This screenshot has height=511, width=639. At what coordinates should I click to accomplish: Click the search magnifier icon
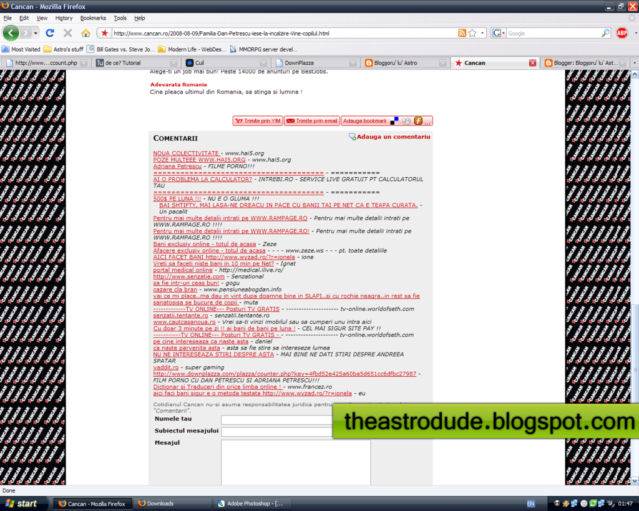point(605,34)
